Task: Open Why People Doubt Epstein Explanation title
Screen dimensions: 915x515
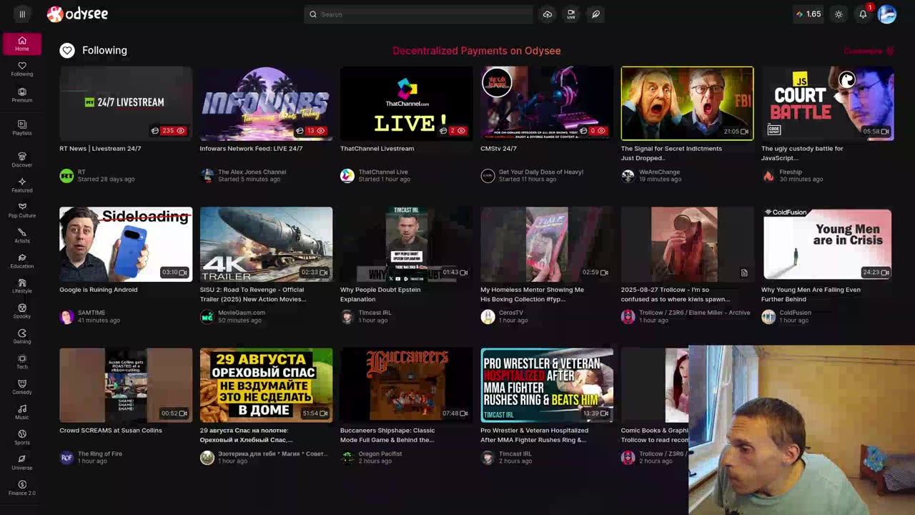Action: pyautogui.click(x=380, y=294)
